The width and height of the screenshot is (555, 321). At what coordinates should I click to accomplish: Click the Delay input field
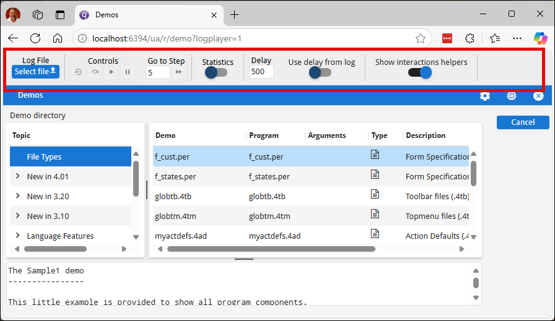click(261, 72)
